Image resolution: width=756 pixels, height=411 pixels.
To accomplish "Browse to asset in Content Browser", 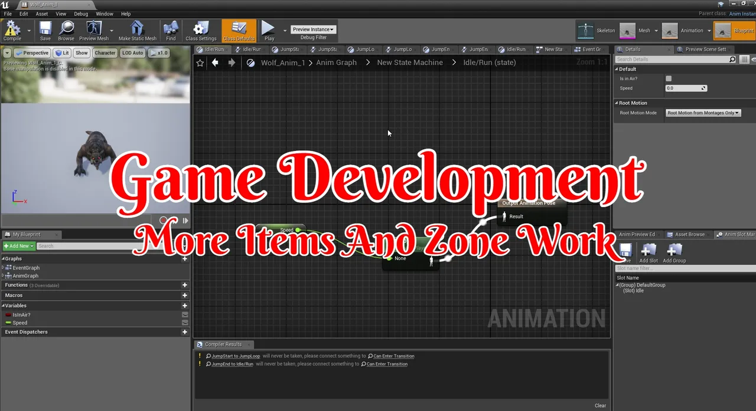I will (66, 31).
